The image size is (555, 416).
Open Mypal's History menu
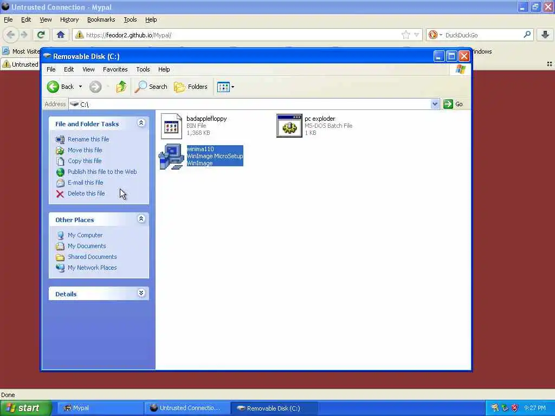pos(69,20)
